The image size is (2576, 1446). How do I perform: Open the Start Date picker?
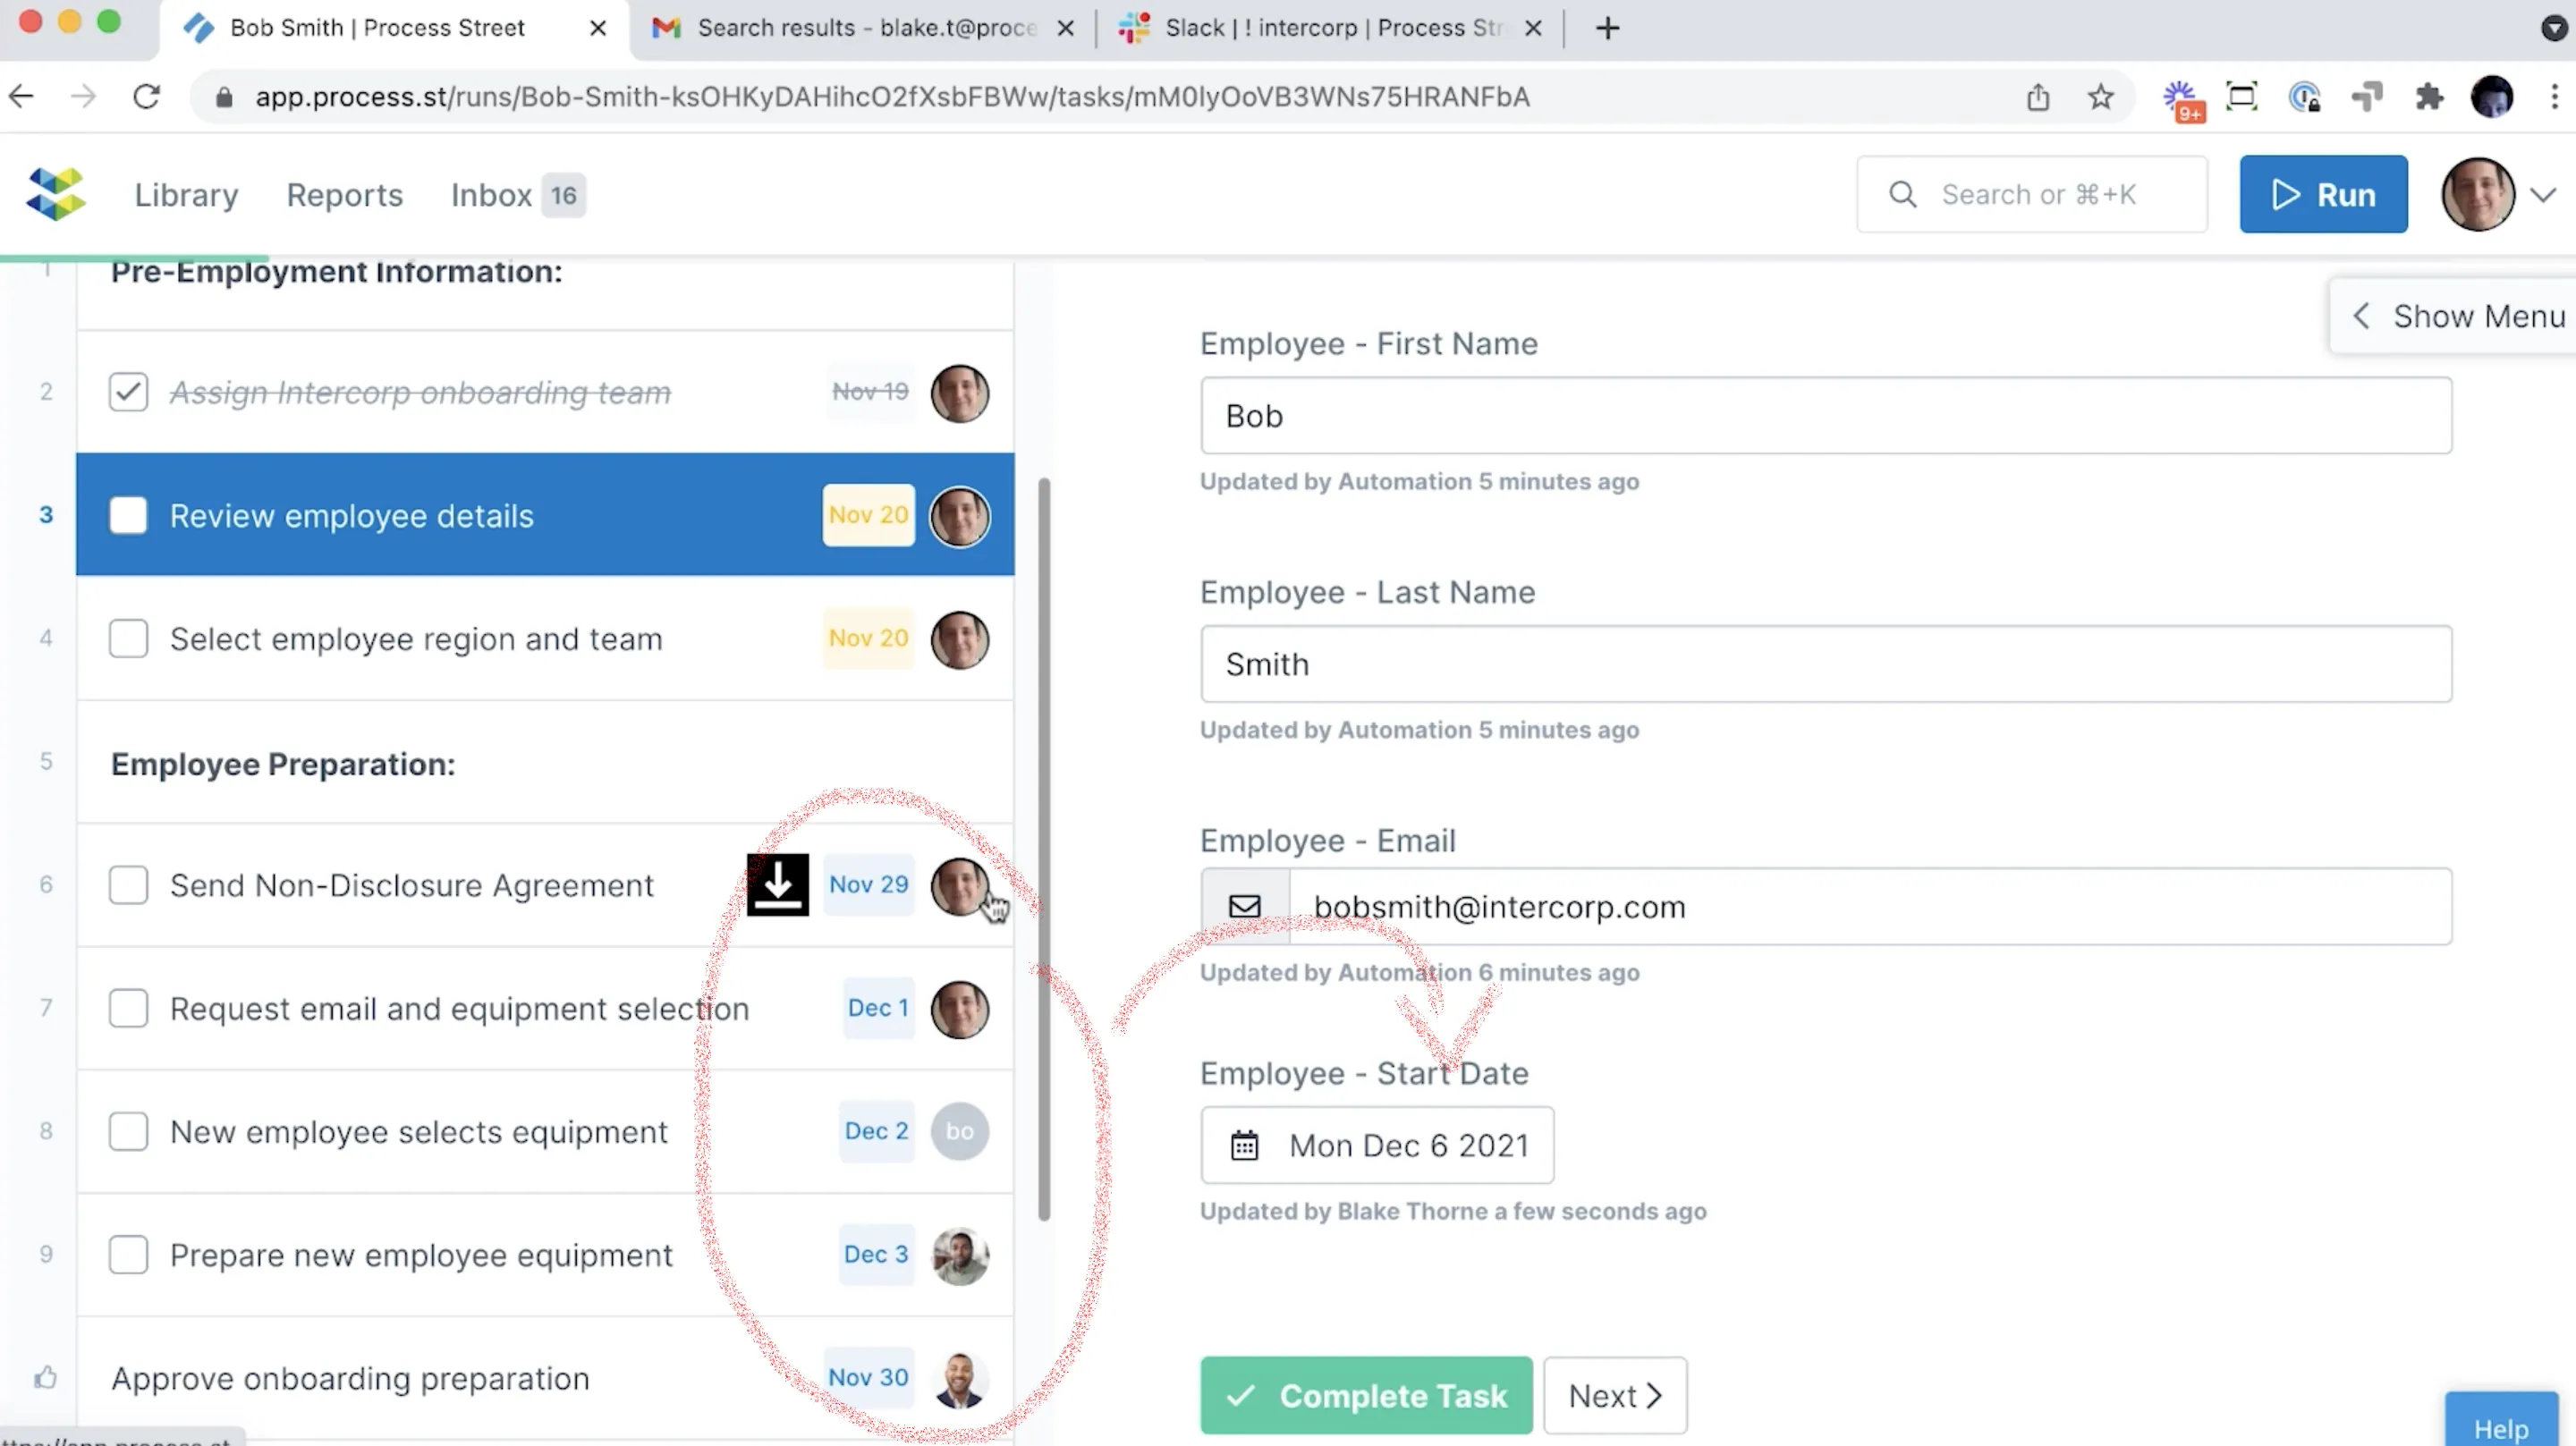click(x=1377, y=1145)
